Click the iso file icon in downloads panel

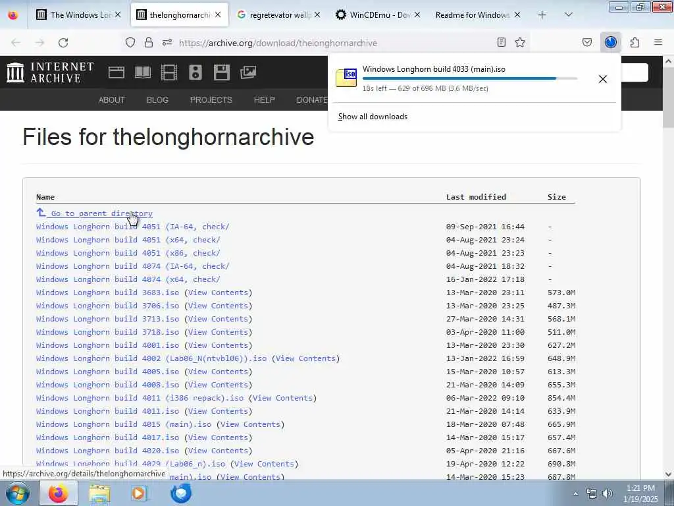346,78
